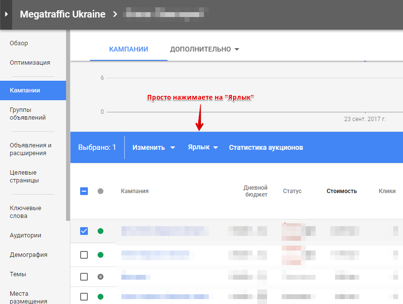
Task: Sort by Статус column header
Action: (292, 191)
